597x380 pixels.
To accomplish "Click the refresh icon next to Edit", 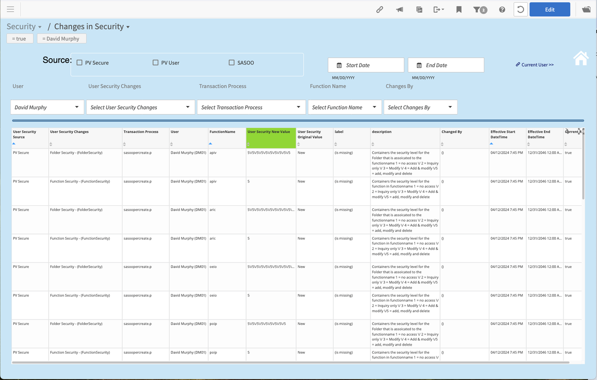I will tap(521, 9).
